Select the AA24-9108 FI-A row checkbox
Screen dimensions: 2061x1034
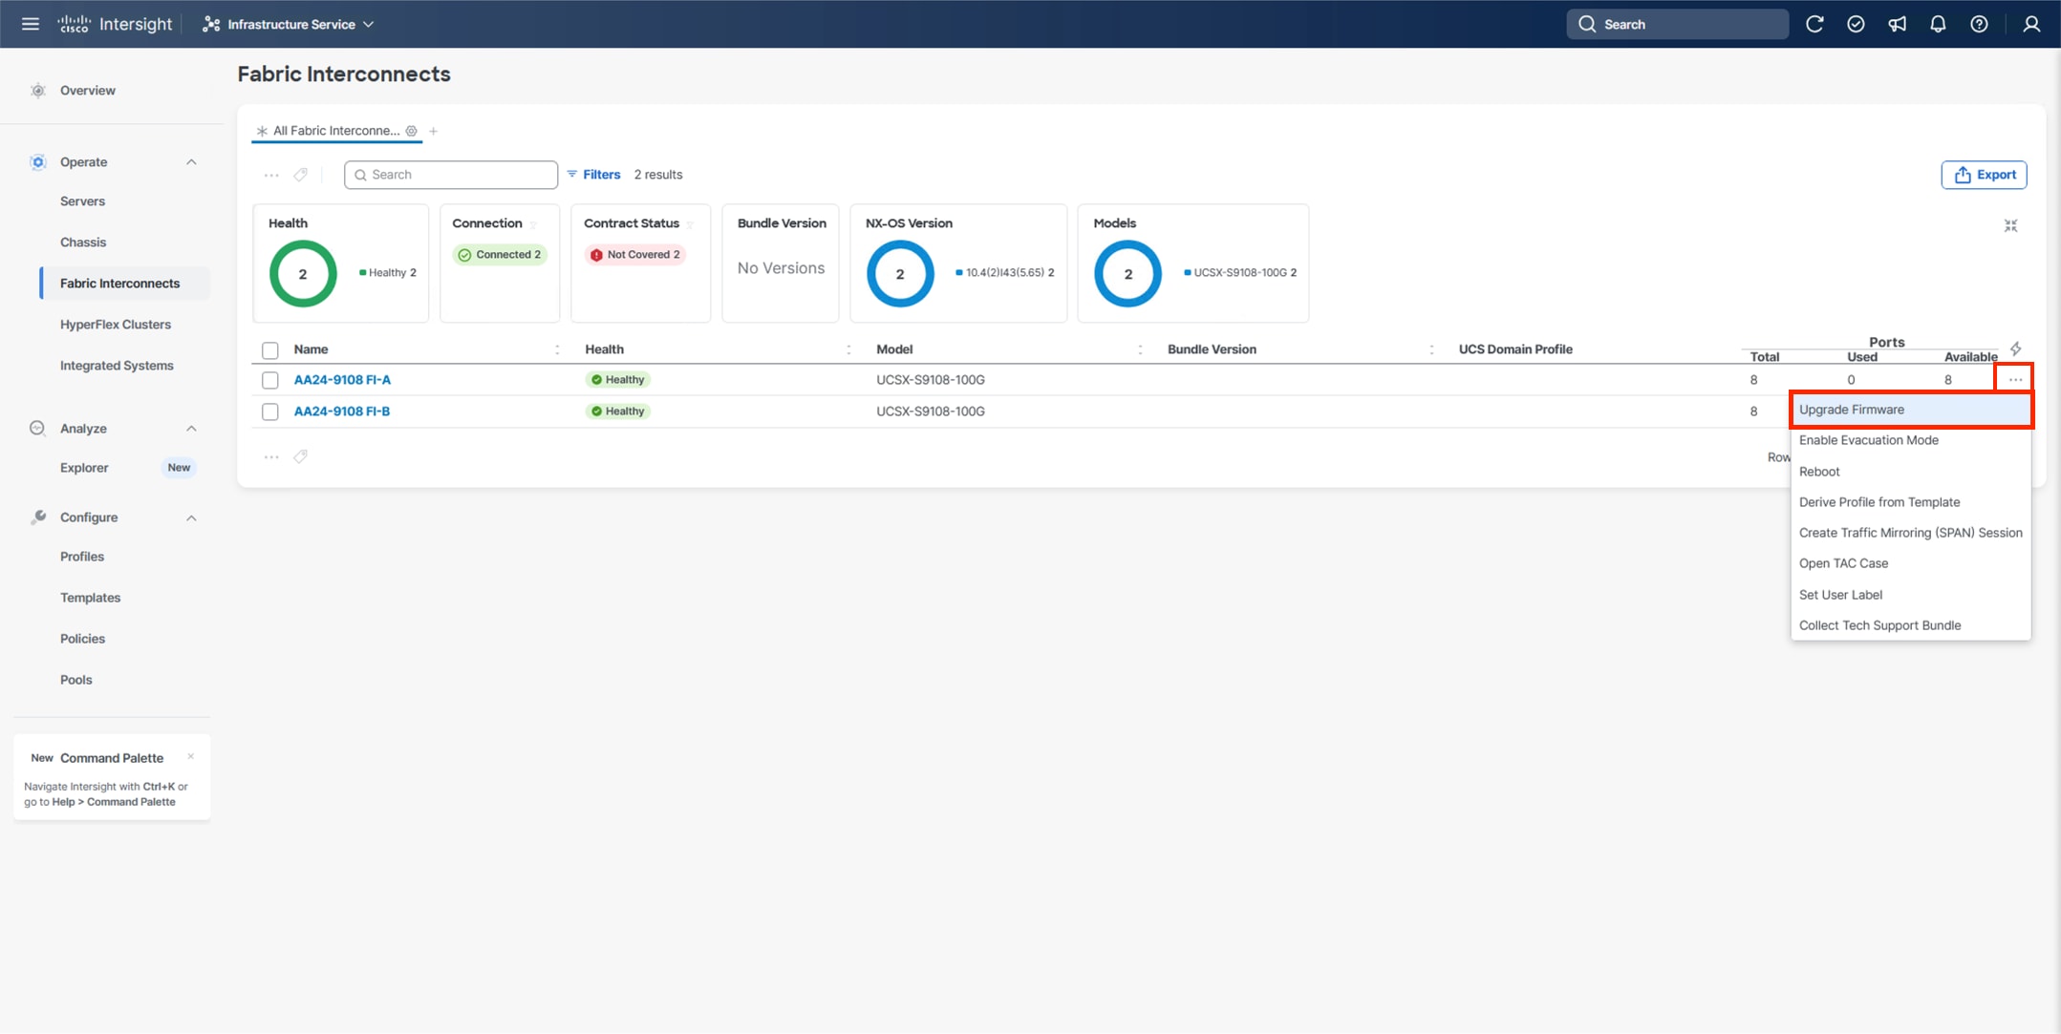[x=270, y=380]
